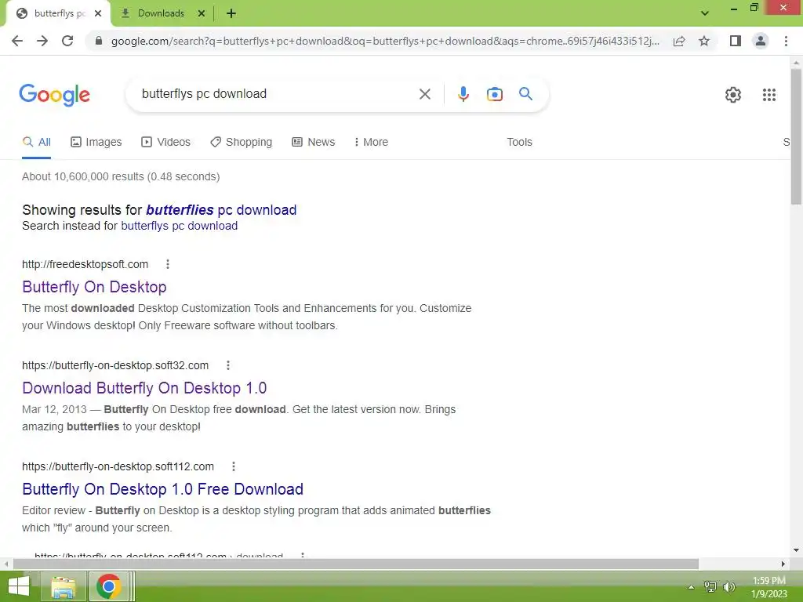Open Google search settings gear

(733, 95)
